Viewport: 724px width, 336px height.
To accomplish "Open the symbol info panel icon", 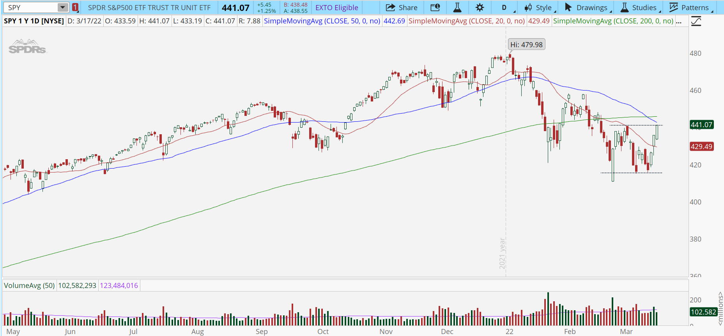I will tap(435, 7).
